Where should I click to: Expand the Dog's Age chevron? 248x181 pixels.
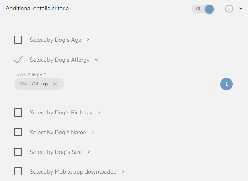[88, 40]
